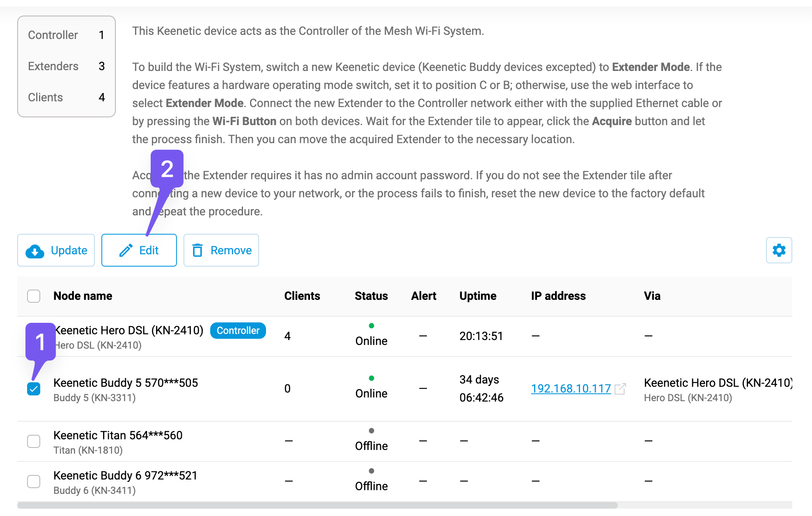Select the Controller item in summary panel
Image resolution: width=812 pixels, height=516 pixels.
pyautogui.click(x=53, y=35)
